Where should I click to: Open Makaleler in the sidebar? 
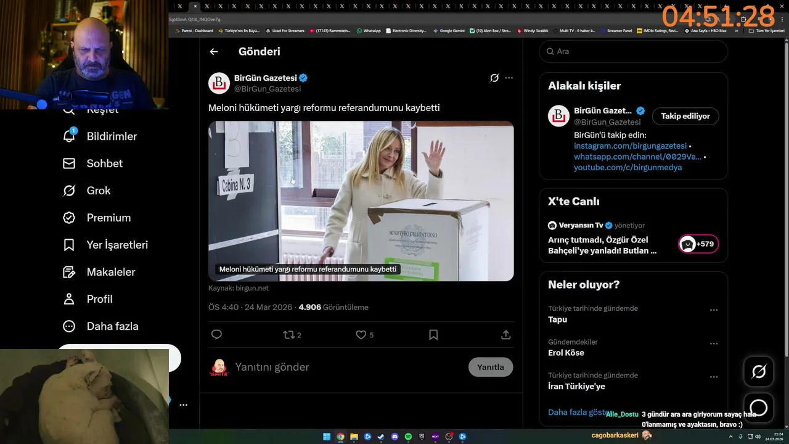[99, 272]
